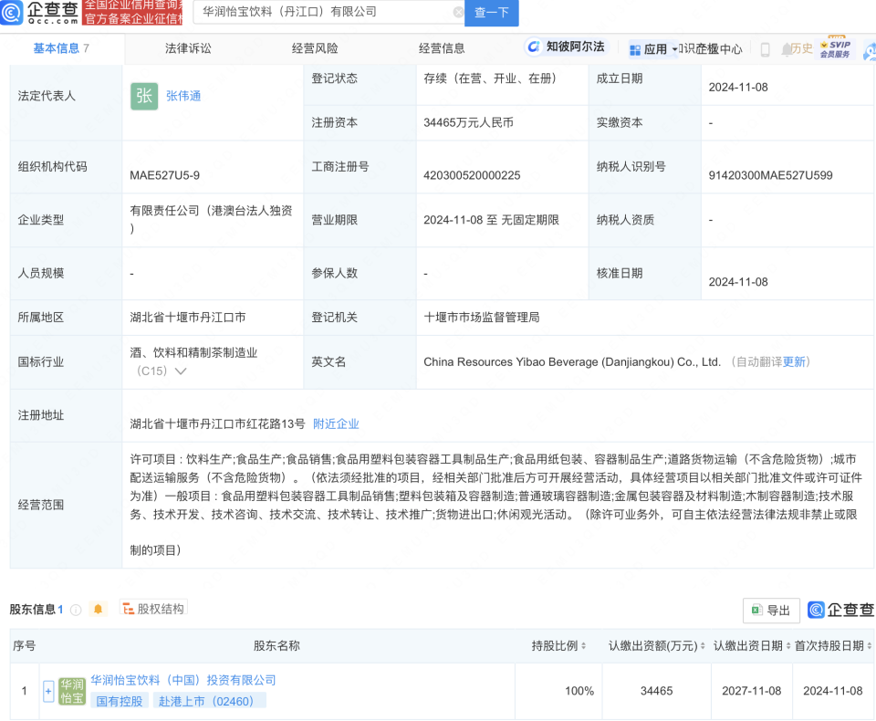Click the red 官方备案企业征信 banner
This screenshot has height=721, width=876.
pyautogui.click(x=131, y=12)
